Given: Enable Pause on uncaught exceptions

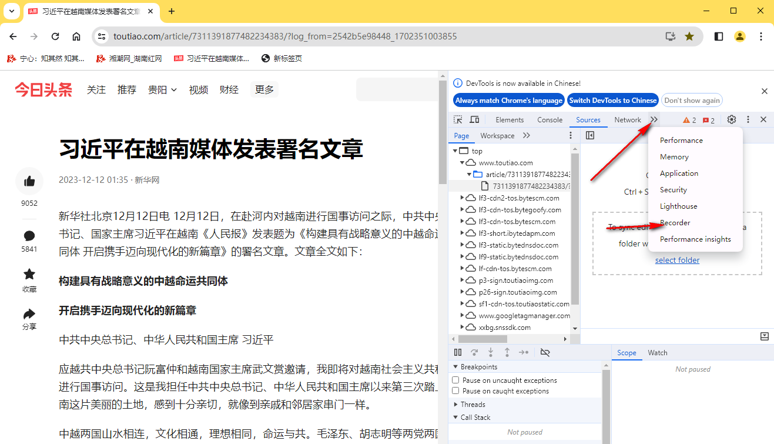Looking at the screenshot, I should point(455,380).
